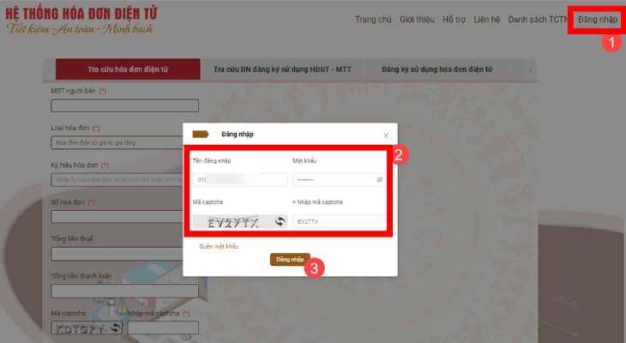Click the brown tag icon beside Đăng nhập title

point(201,134)
